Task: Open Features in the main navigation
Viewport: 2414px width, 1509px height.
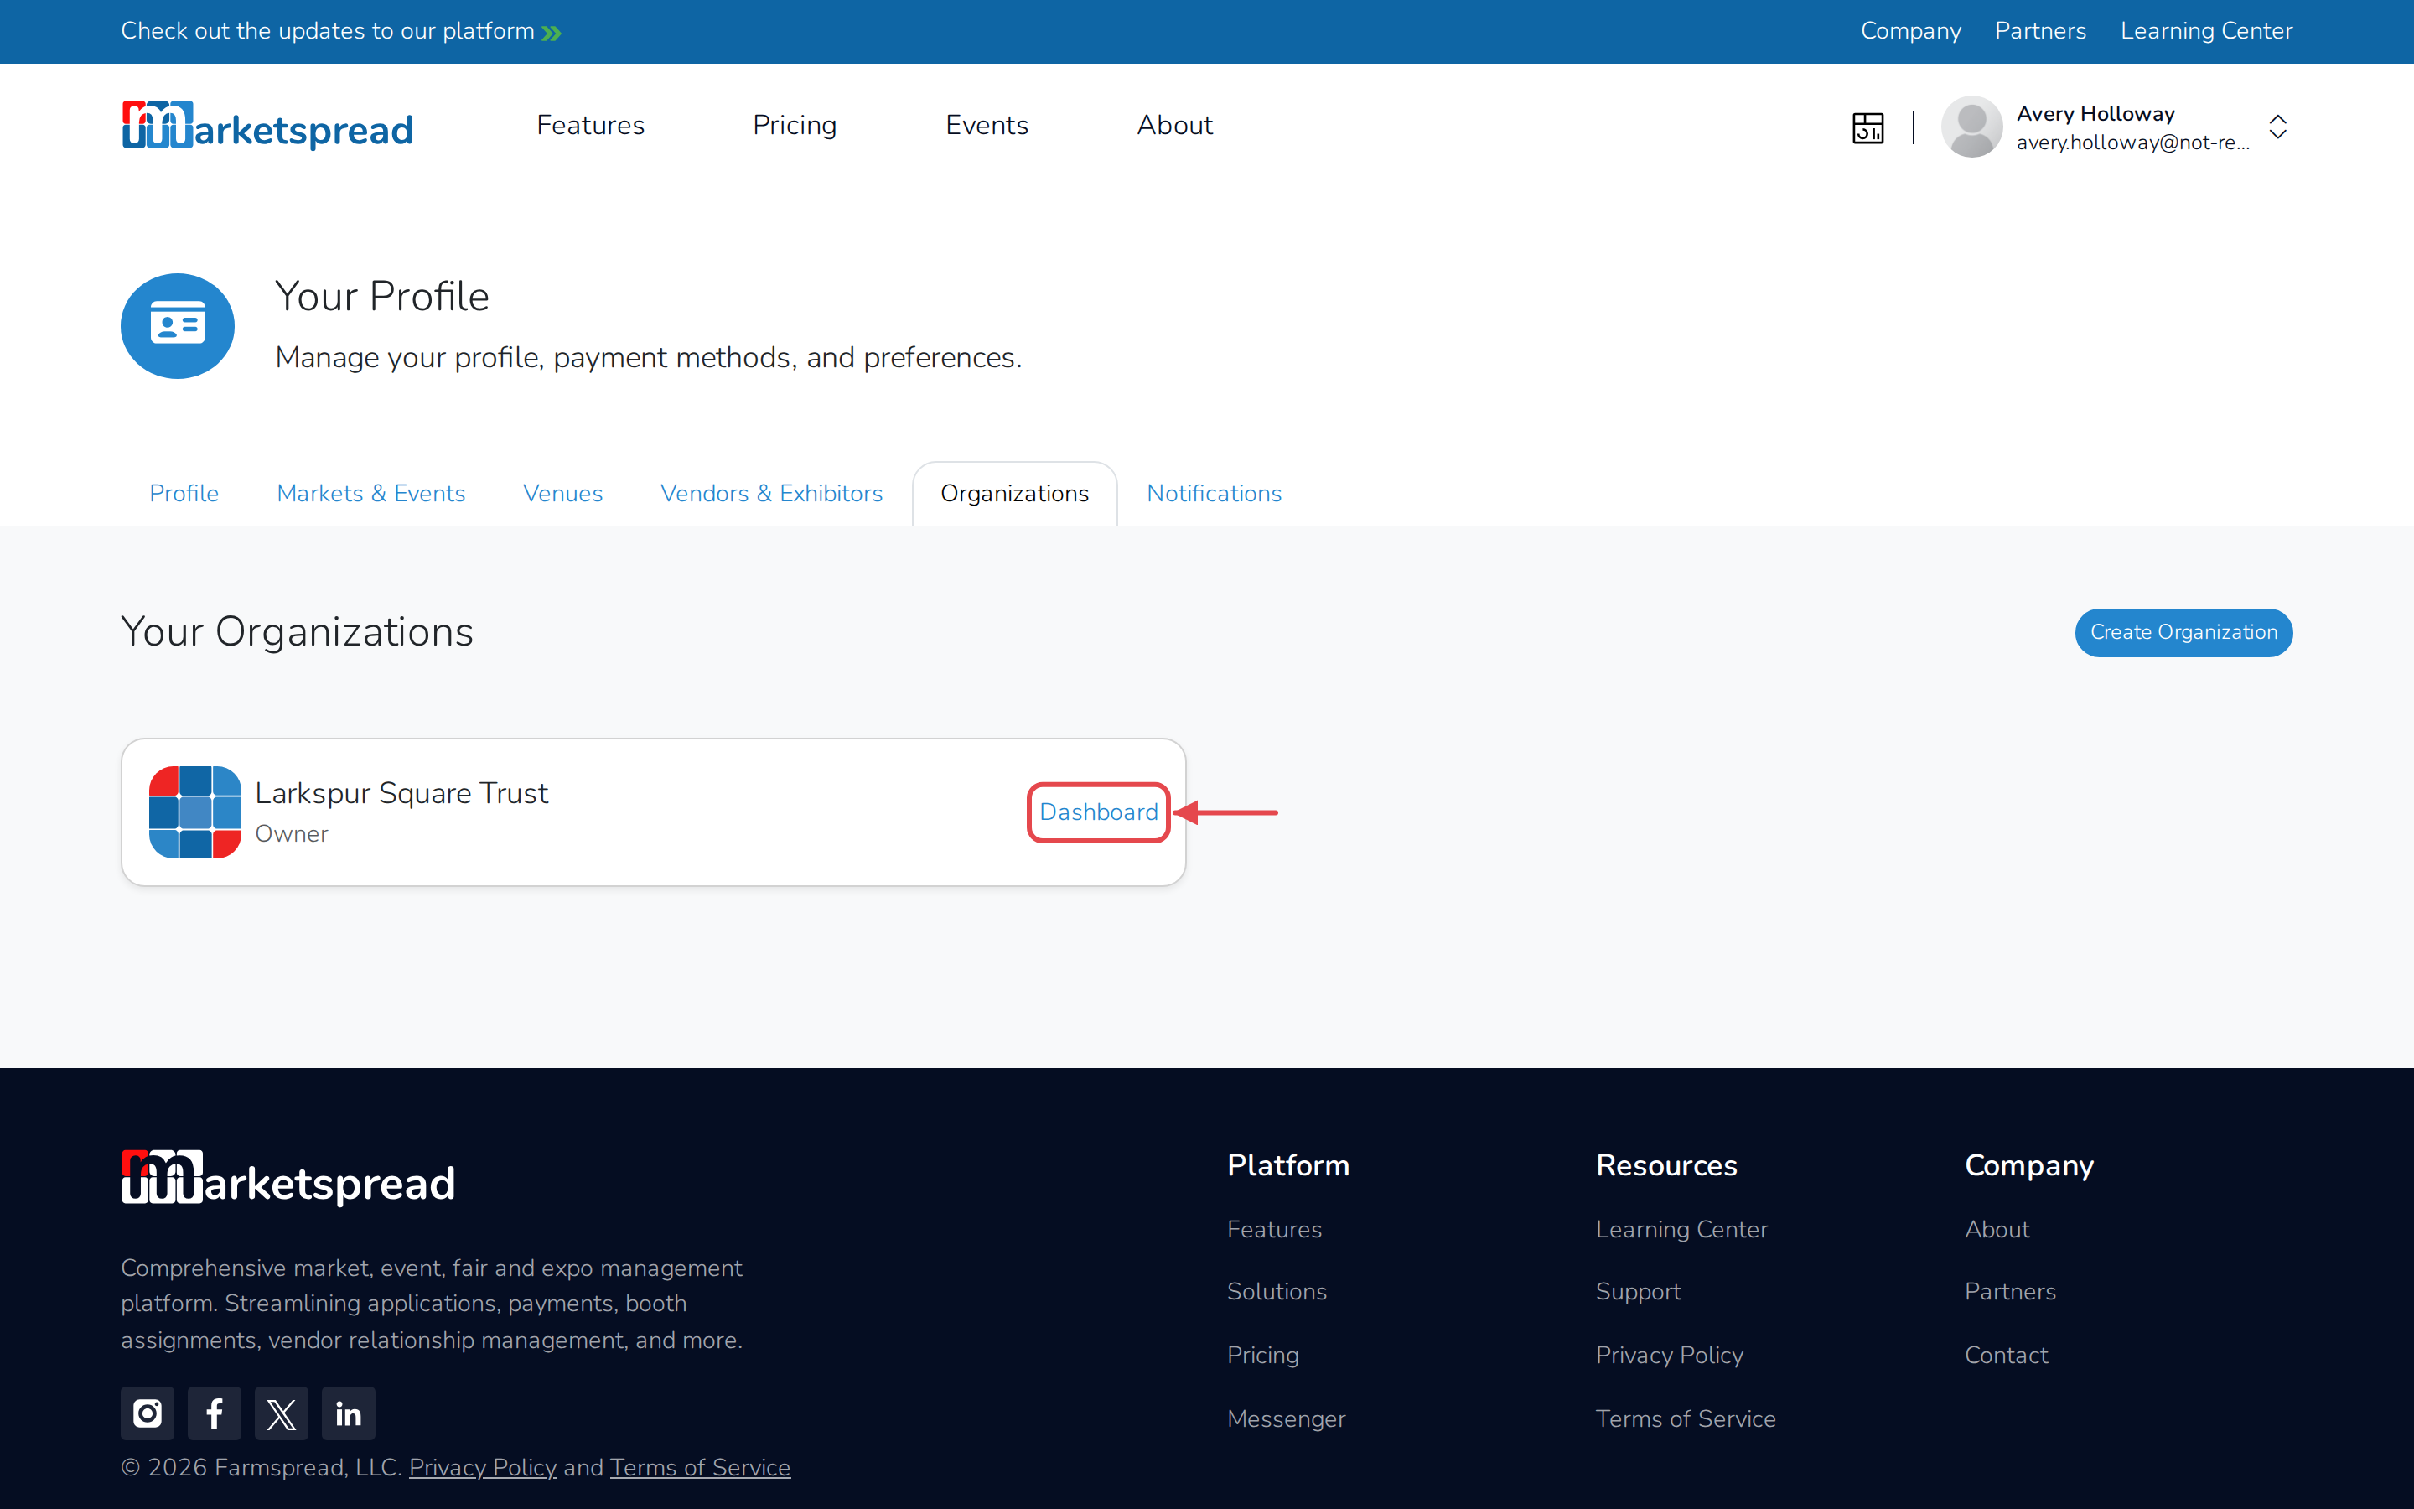Action: point(591,125)
